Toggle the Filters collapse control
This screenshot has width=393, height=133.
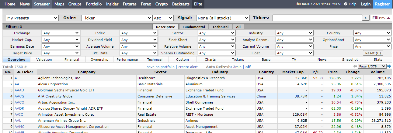coord(381,18)
